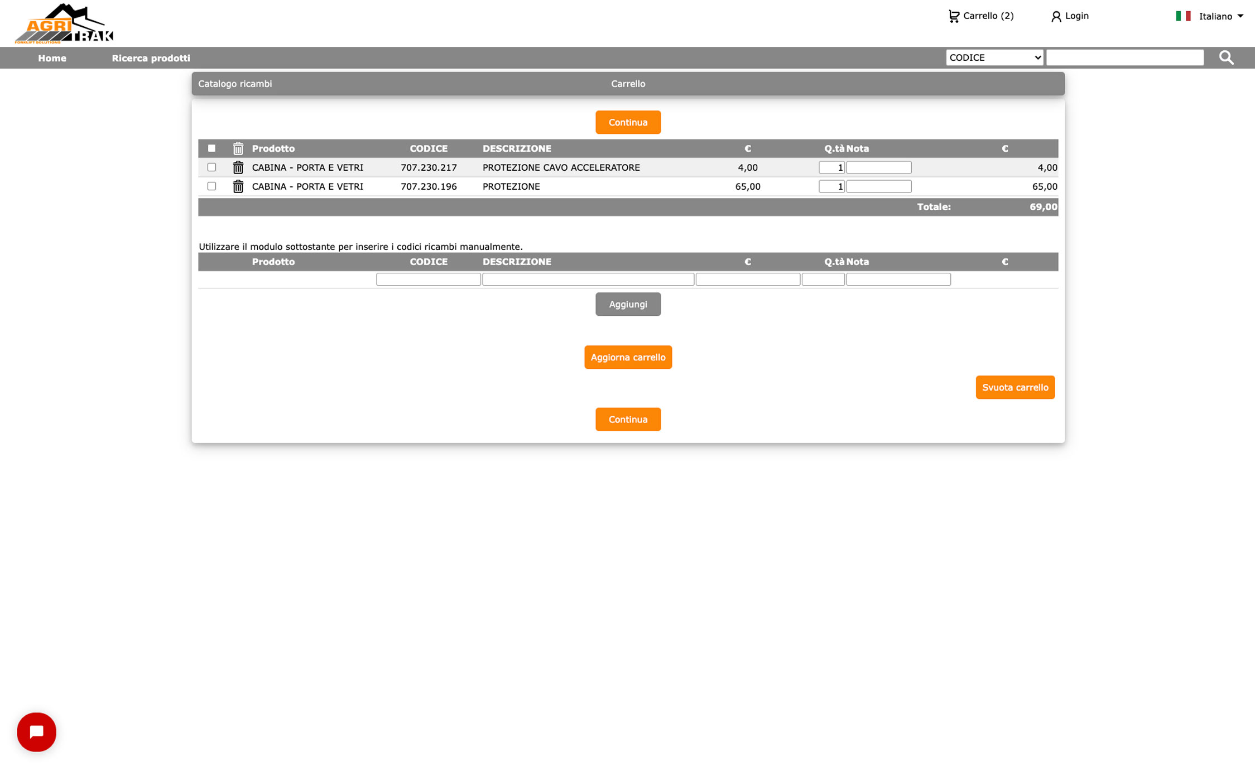Viewport: 1255px width, 766px height.
Task: Focus the top search text field
Action: [x=1124, y=57]
